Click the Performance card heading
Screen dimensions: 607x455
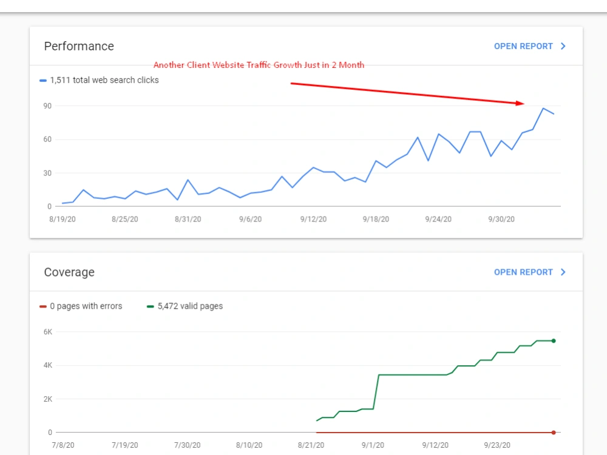(x=79, y=47)
